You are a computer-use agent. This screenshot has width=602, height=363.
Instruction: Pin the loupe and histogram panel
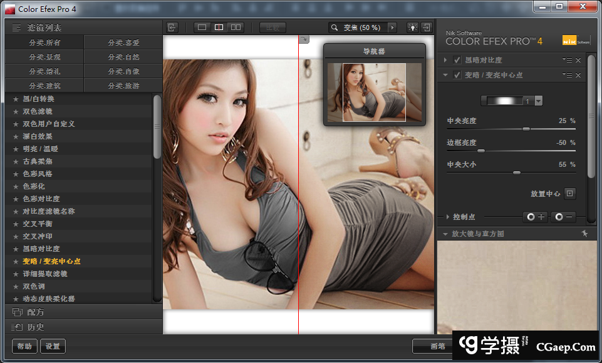click(584, 234)
